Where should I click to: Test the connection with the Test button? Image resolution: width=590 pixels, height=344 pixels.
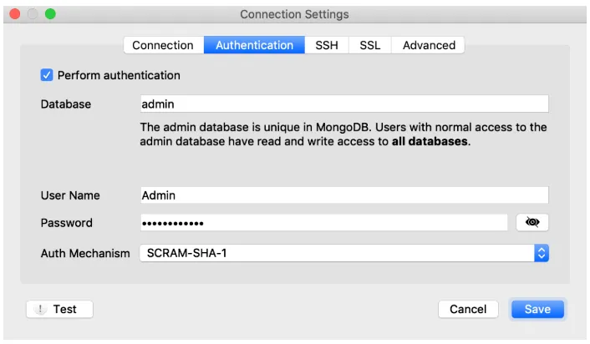point(59,309)
